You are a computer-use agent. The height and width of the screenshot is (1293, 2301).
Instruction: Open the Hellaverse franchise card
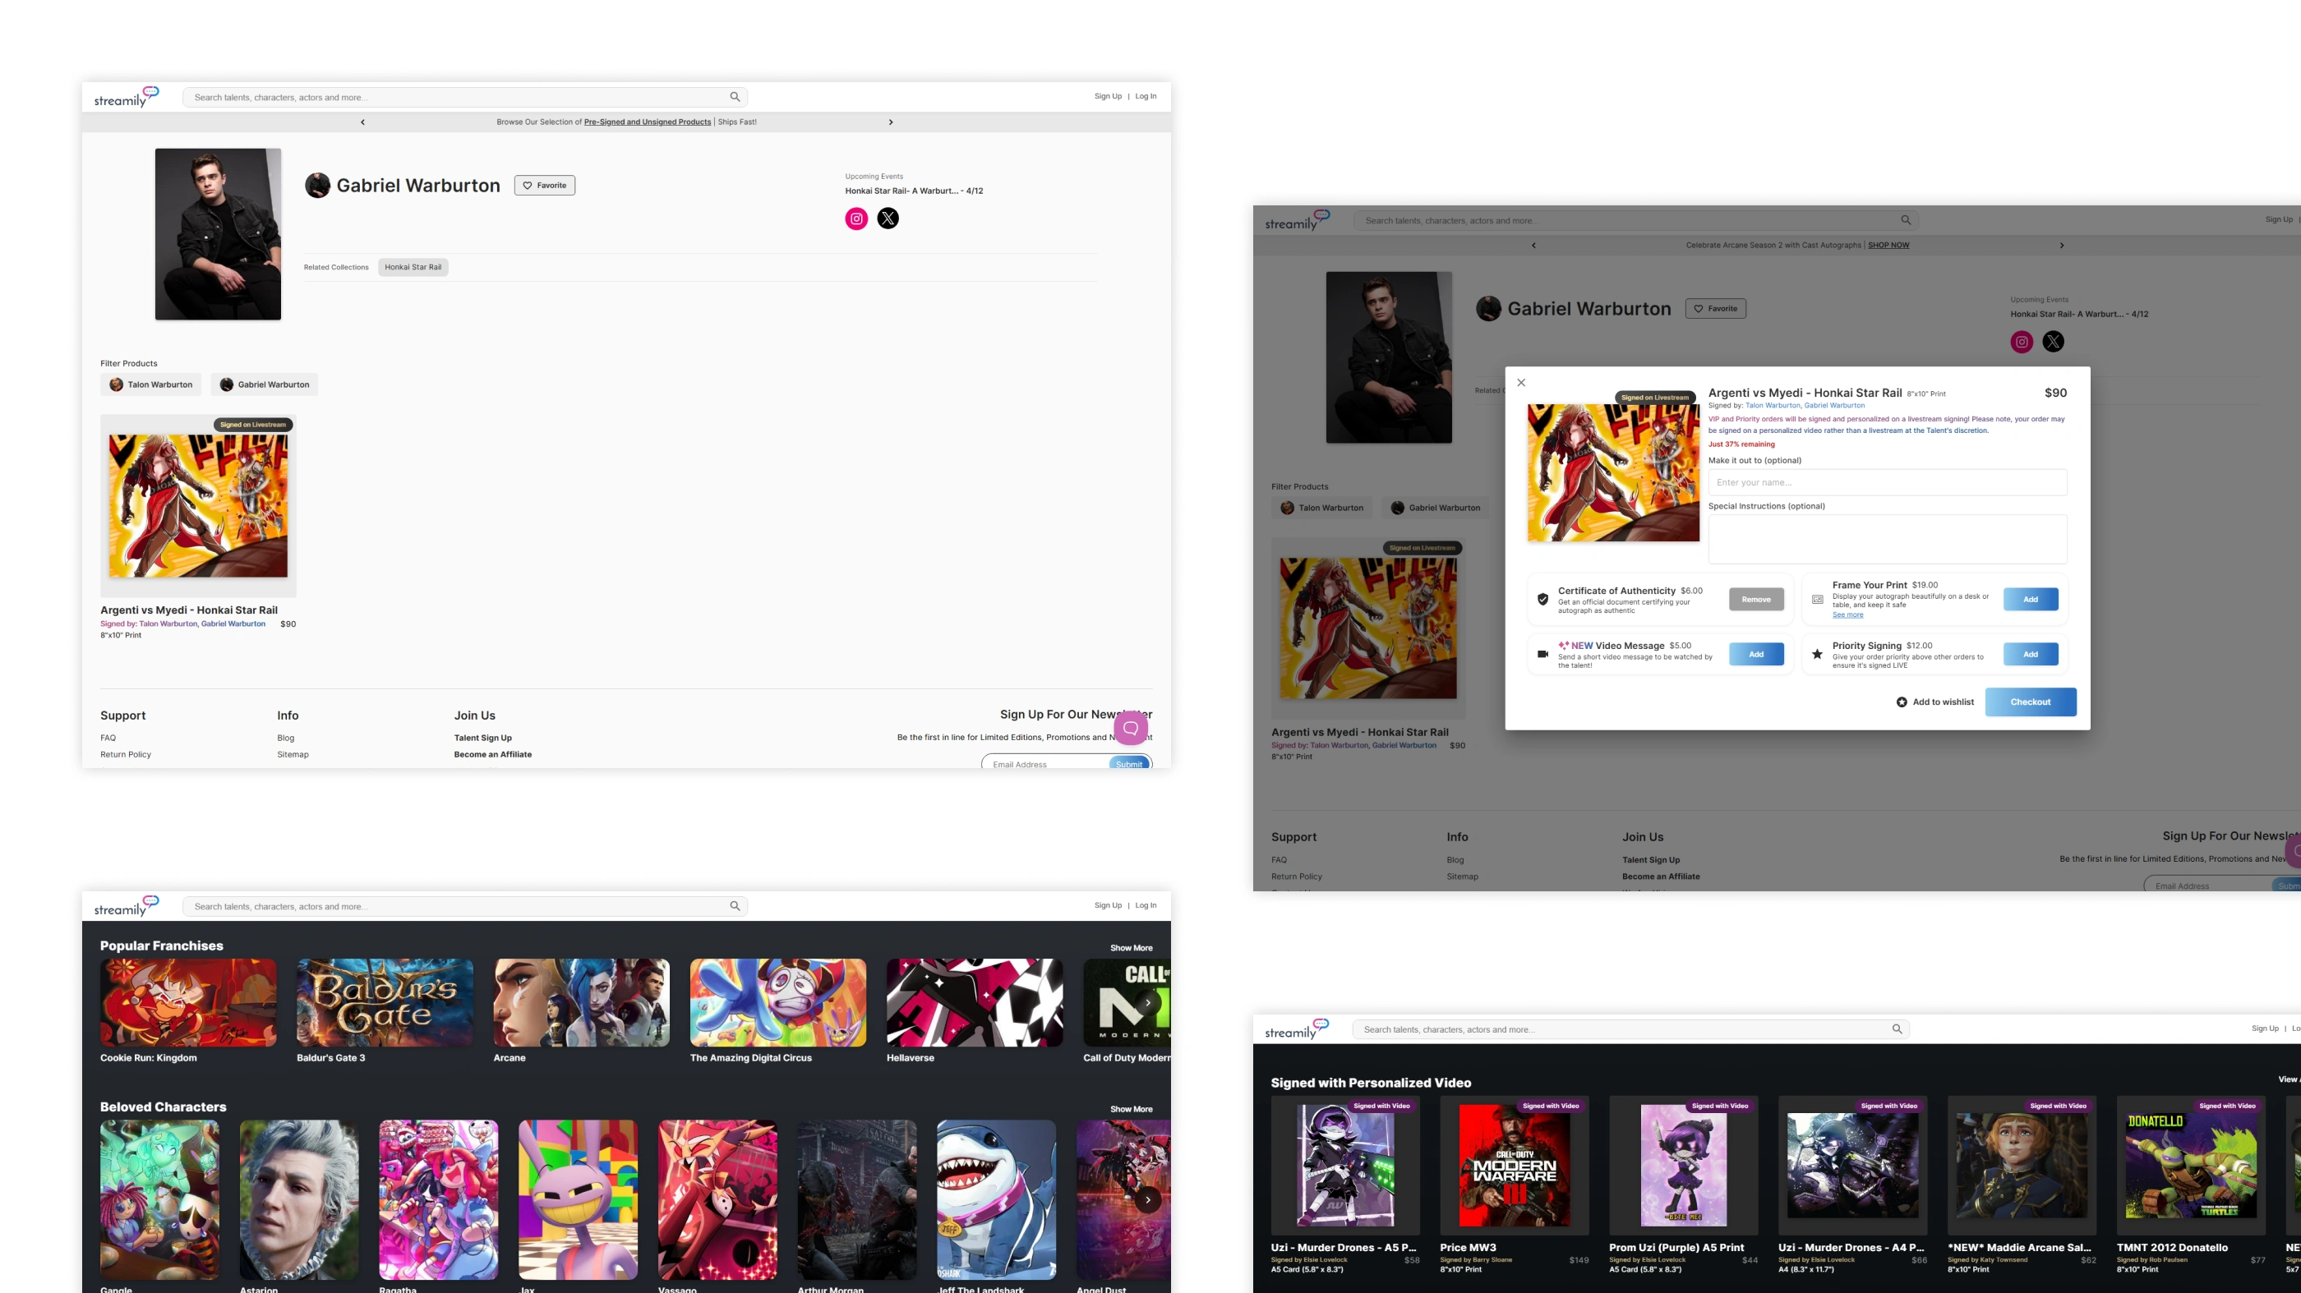click(975, 1003)
